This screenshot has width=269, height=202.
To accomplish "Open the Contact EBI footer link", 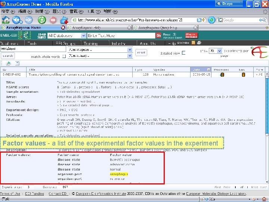I will 58,194.
